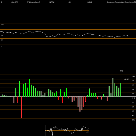Click the 61 value beside the mini chart
The width and height of the screenshot is (136, 136).
pyautogui.click(x=88, y=129)
